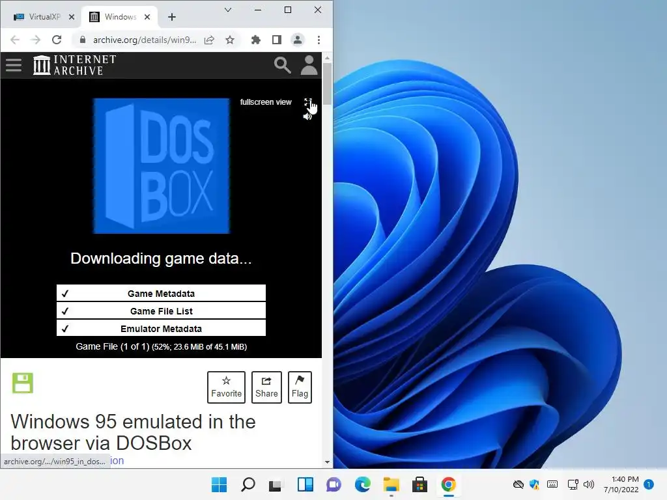Click the Windows 95 emulated page title

click(x=133, y=432)
